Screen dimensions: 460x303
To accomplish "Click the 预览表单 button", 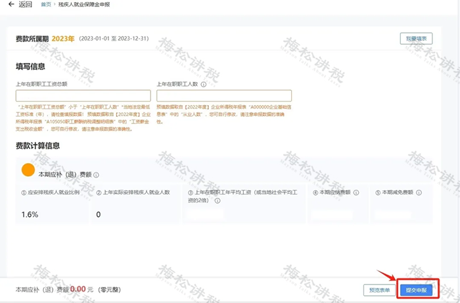I will 379,290.
